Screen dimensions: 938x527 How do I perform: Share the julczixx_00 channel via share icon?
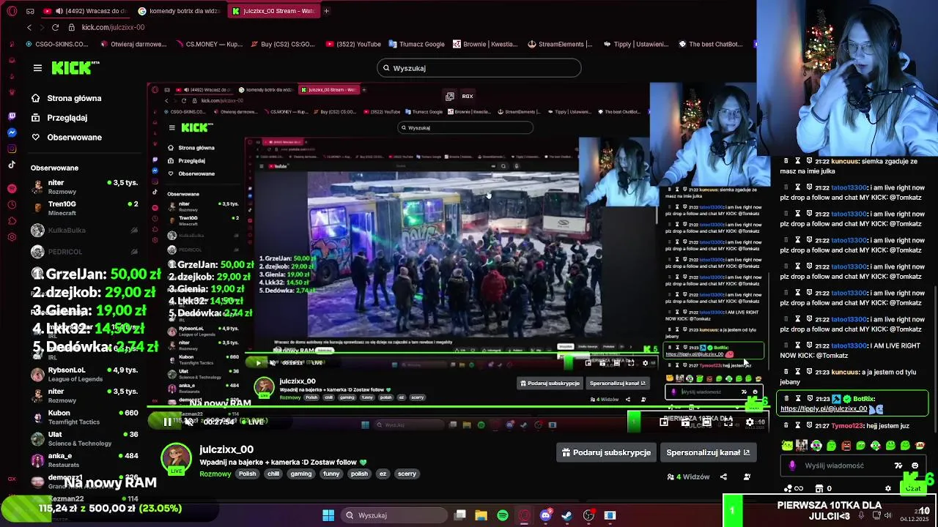(x=723, y=476)
